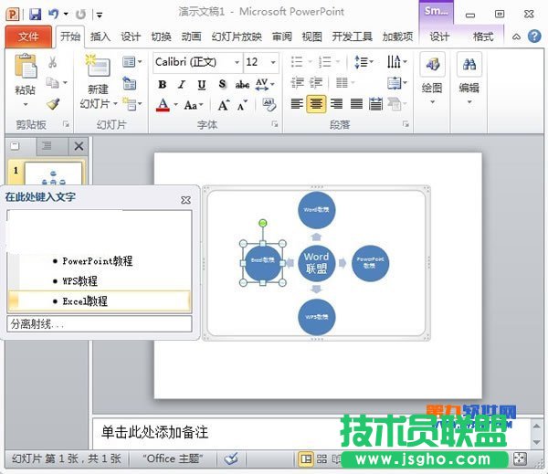
Task: Open the slide Layout dropdown
Action: [x=132, y=62]
